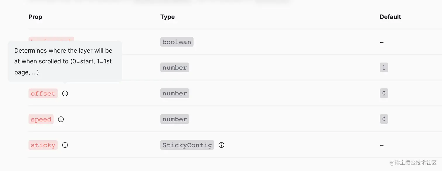
Task: Click the boolean type tag
Action: click(x=177, y=42)
